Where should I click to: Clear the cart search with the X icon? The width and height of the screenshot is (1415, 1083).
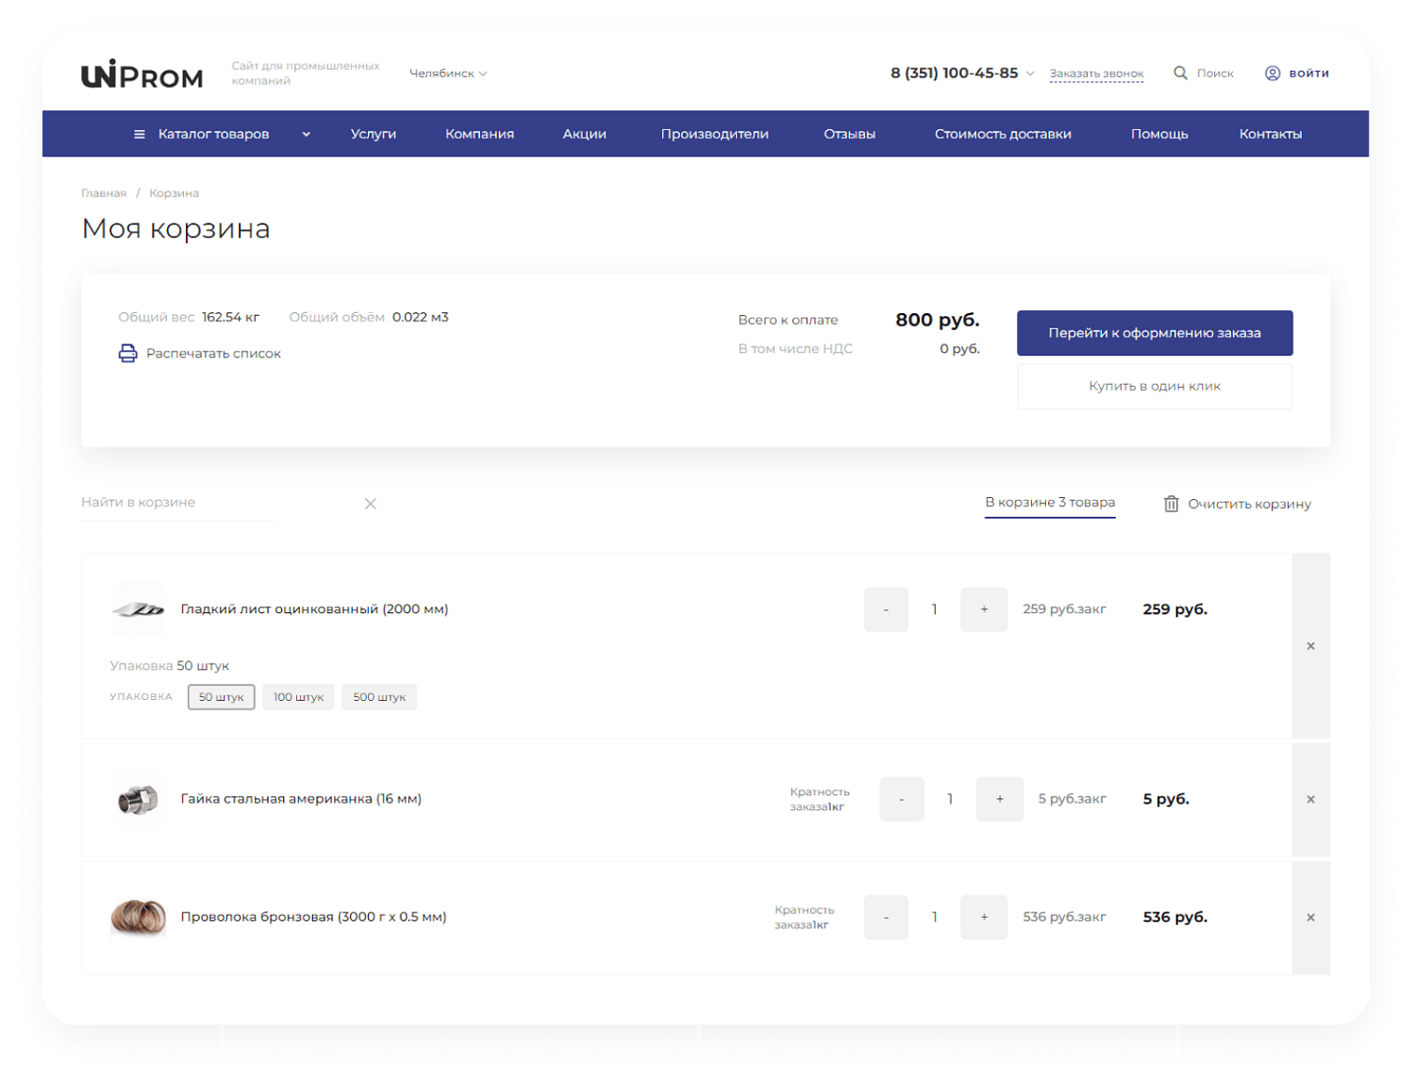click(370, 503)
